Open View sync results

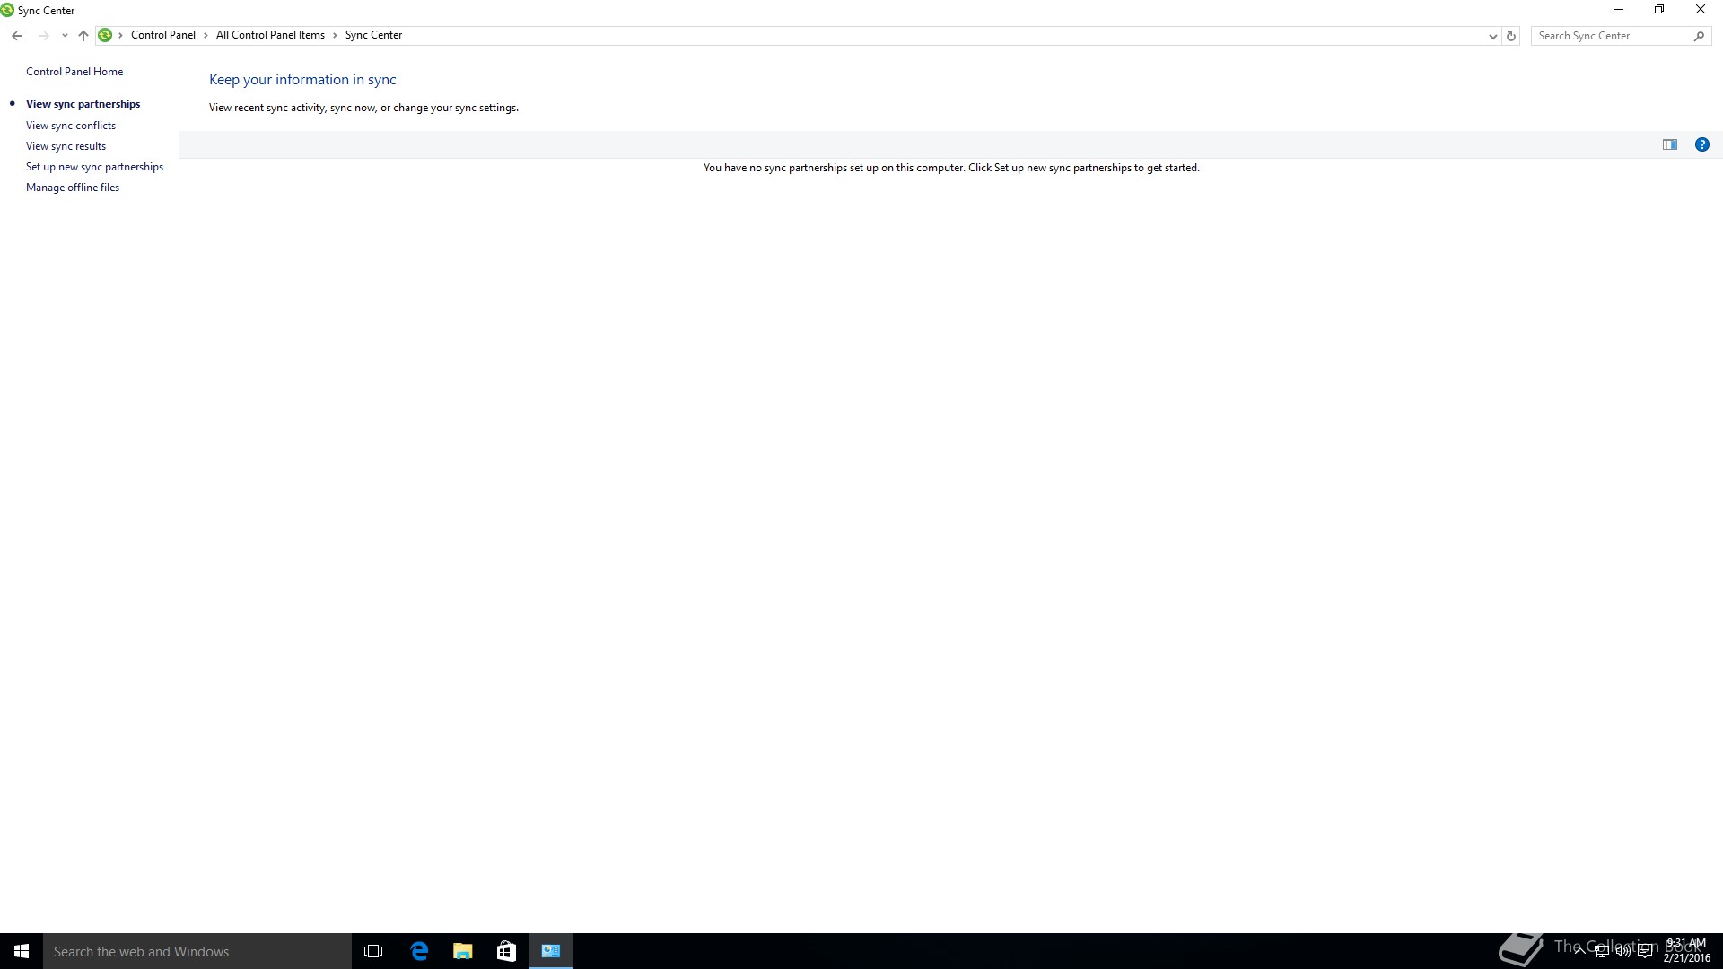point(66,146)
